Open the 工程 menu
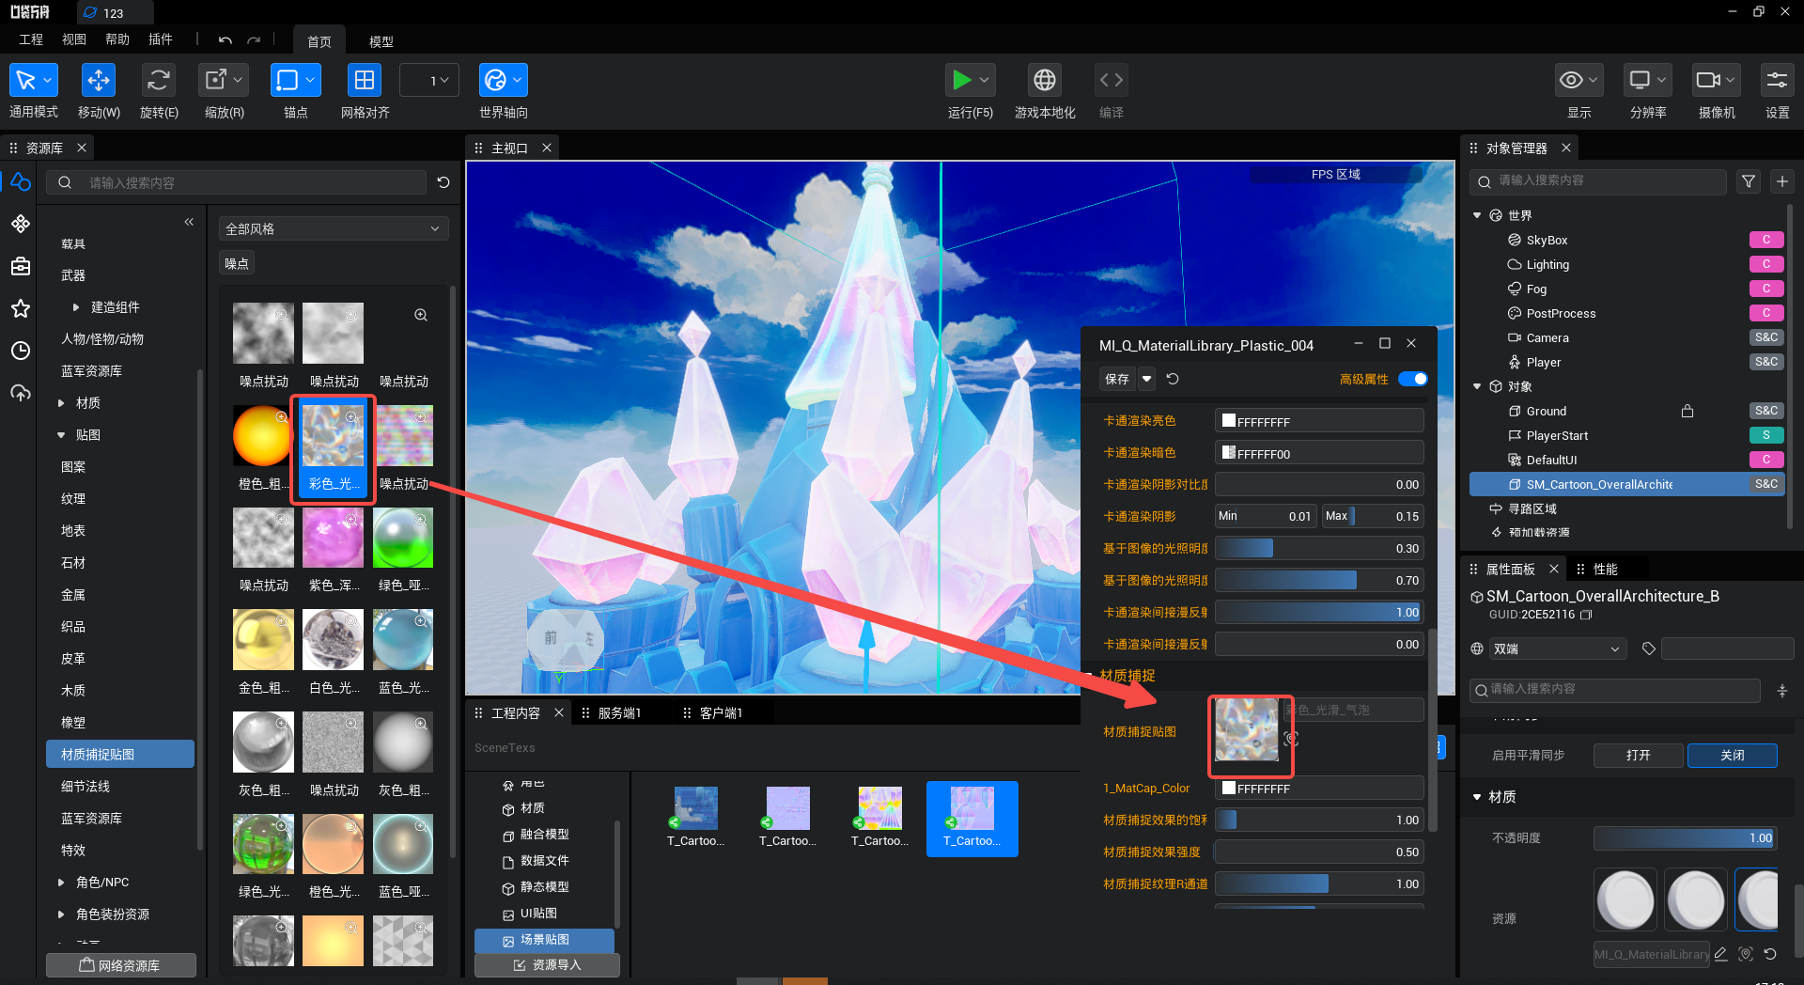Viewport: 1804px width, 985px height. (31, 39)
